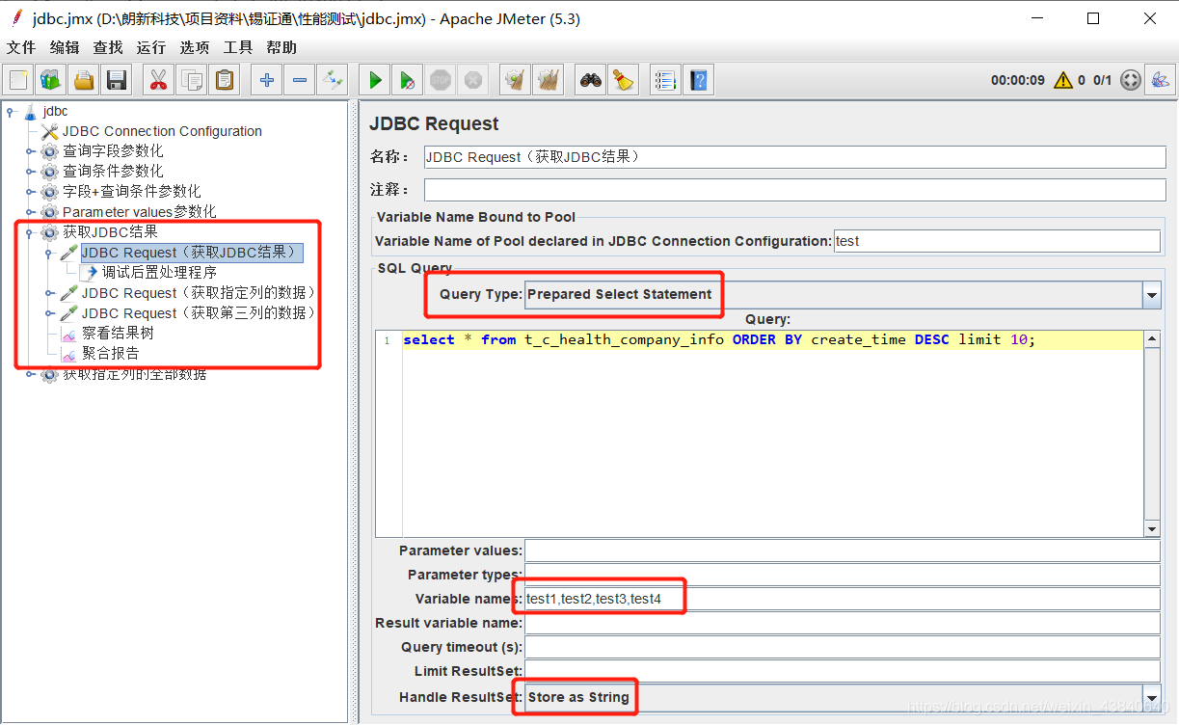The height and width of the screenshot is (725, 1179).
Task: Clear results with the single broom icon
Action: point(516,80)
